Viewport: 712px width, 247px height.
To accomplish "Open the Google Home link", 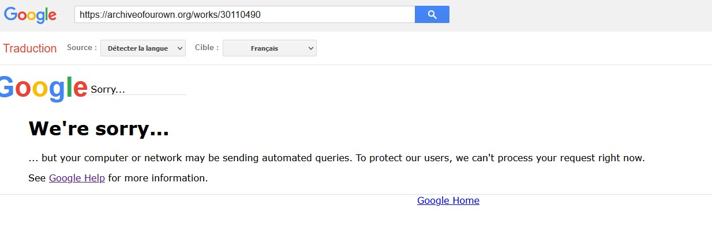I will (x=448, y=200).
